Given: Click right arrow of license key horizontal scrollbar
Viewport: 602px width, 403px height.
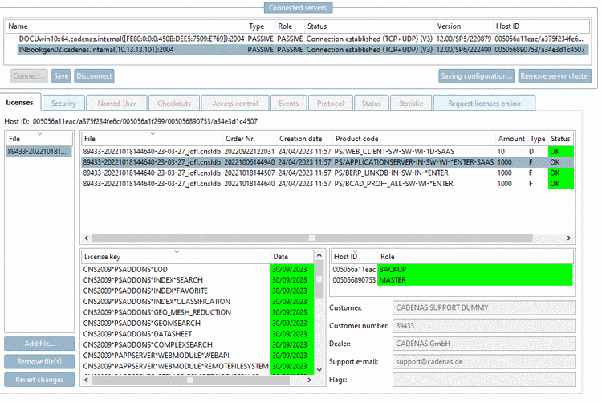Looking at the screenshot, I should pyautogui.click(x=309, y=380).
